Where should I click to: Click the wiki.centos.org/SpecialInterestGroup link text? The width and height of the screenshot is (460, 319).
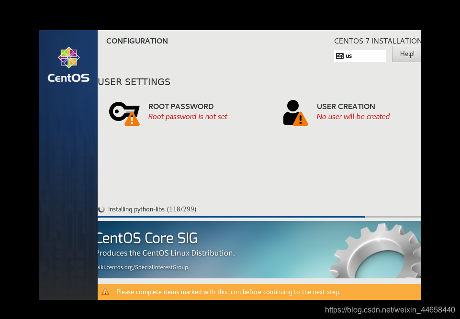[x=143, y=267]
